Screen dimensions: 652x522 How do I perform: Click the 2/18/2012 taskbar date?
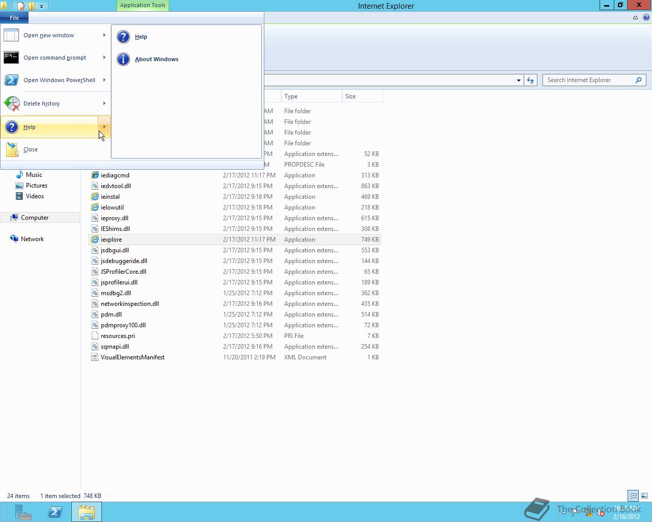click(626, 516)
